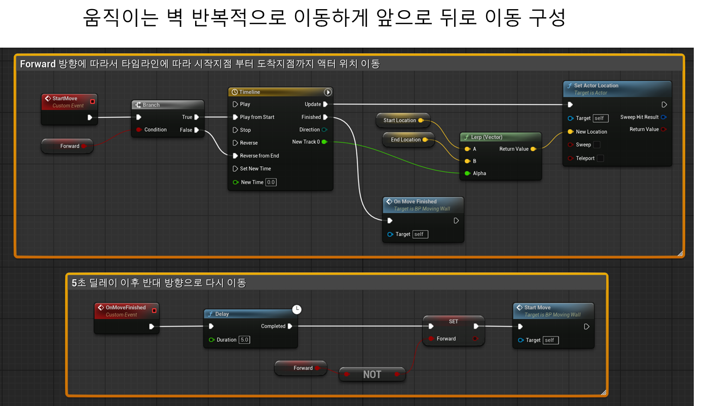
Task: Click the OnMoveFinished event delegate pin
Action: (154, 310)
